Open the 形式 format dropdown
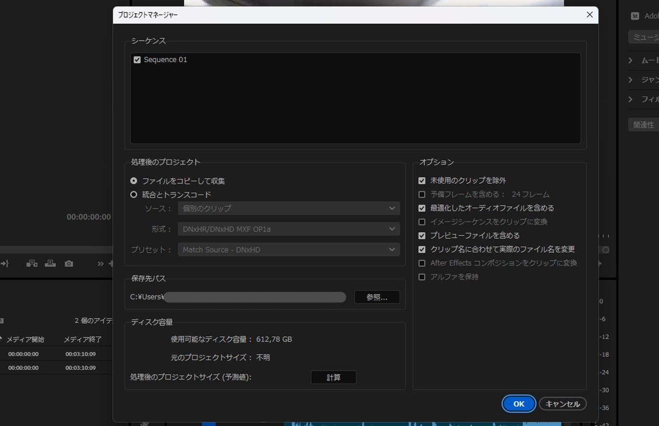The image size is (659, 426). [x=288, y=229]
